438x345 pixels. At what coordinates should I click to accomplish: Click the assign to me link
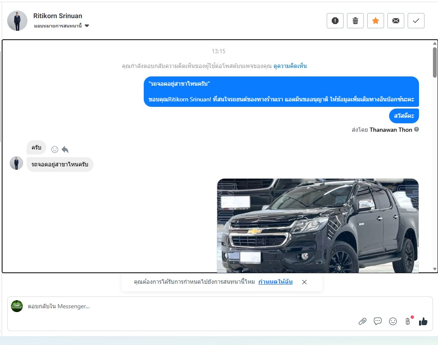pyautogui.click(x=275, y=282)
